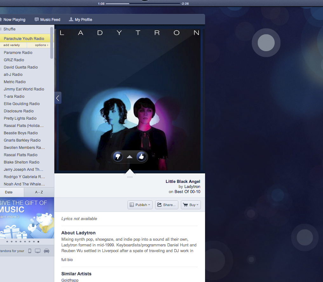This screenshot has height=282, width=323.
Task: Play Beastie Boys Radio
Action: click(x=21, y=133)
